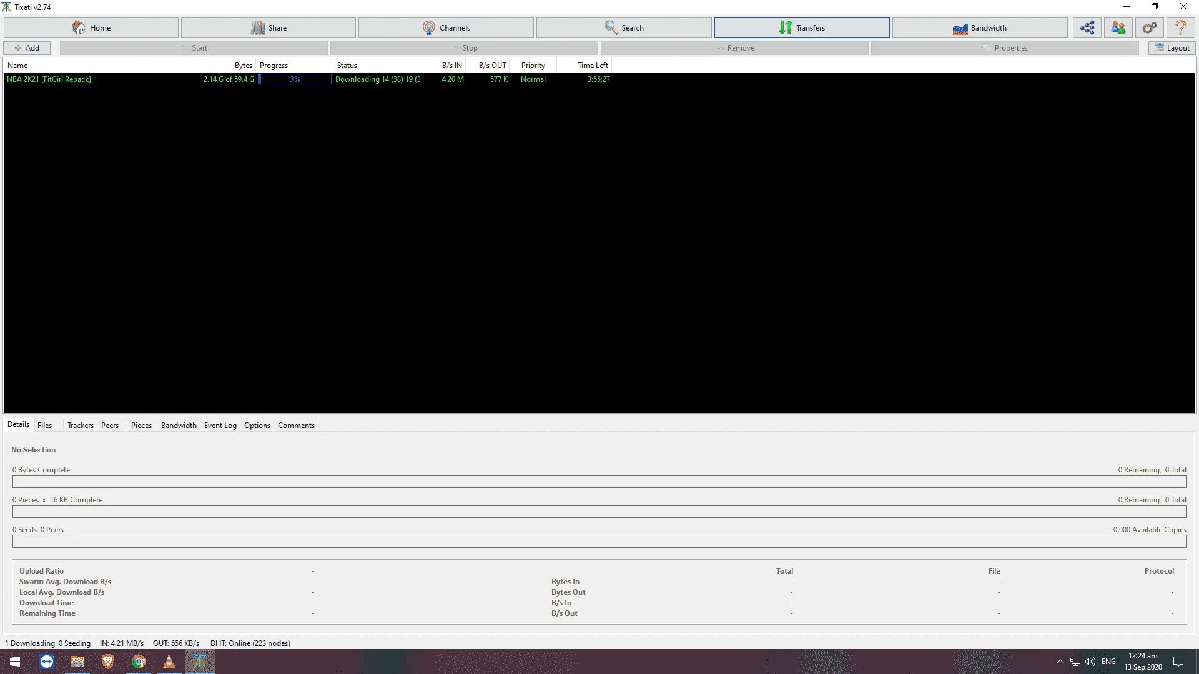The image size is (1199, 674).
Task: Open the taskbar clock and date
Action: click(x=1143, y=662)
